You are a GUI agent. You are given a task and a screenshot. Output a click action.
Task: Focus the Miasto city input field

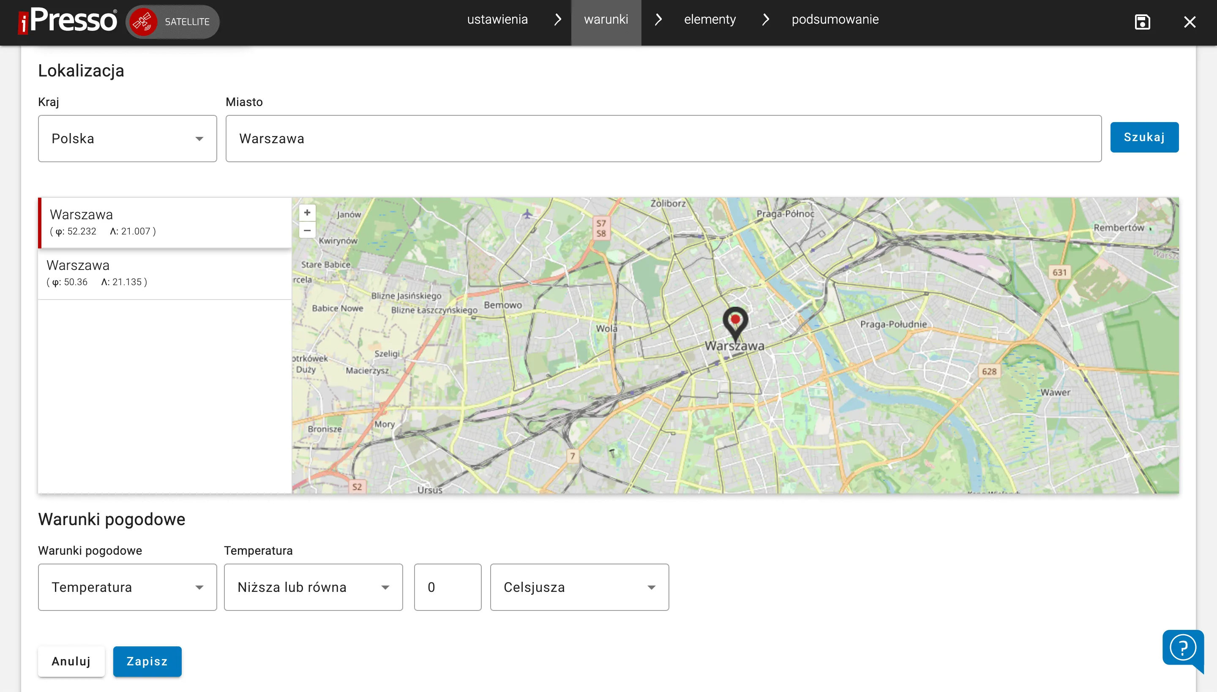663,138
